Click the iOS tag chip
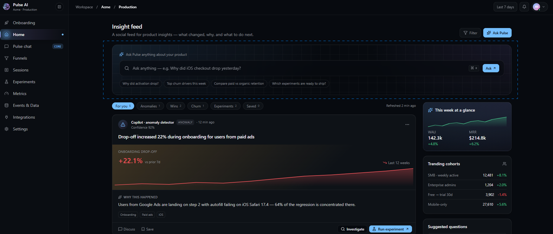This screenshot has height=234, width=553. pyautogui.click(x=161, y=215)
